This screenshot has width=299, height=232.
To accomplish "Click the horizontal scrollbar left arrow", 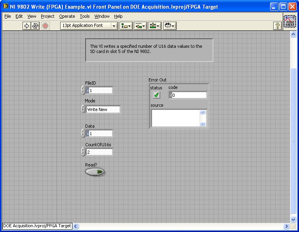I will (76, 226).
